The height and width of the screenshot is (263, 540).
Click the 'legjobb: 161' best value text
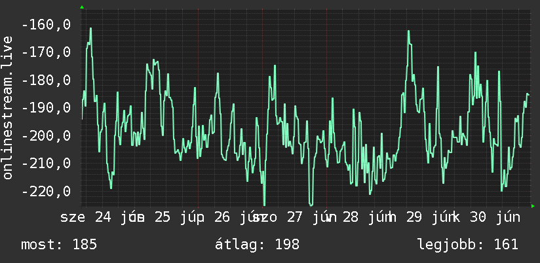(468, 245)
